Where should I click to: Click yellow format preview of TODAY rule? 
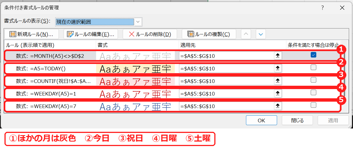point(135,68)
